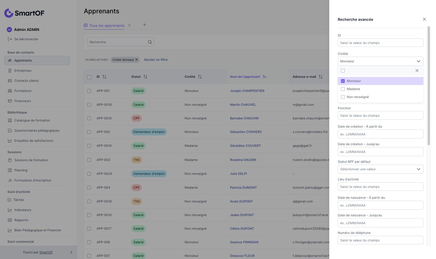
Task: Sort table by ID column arrows
Action: point(104,77)
